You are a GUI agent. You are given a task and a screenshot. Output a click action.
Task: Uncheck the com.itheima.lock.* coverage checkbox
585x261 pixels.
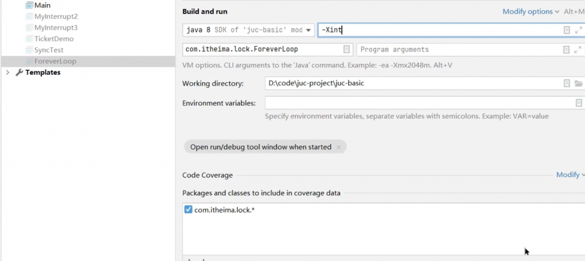(189, 210)
